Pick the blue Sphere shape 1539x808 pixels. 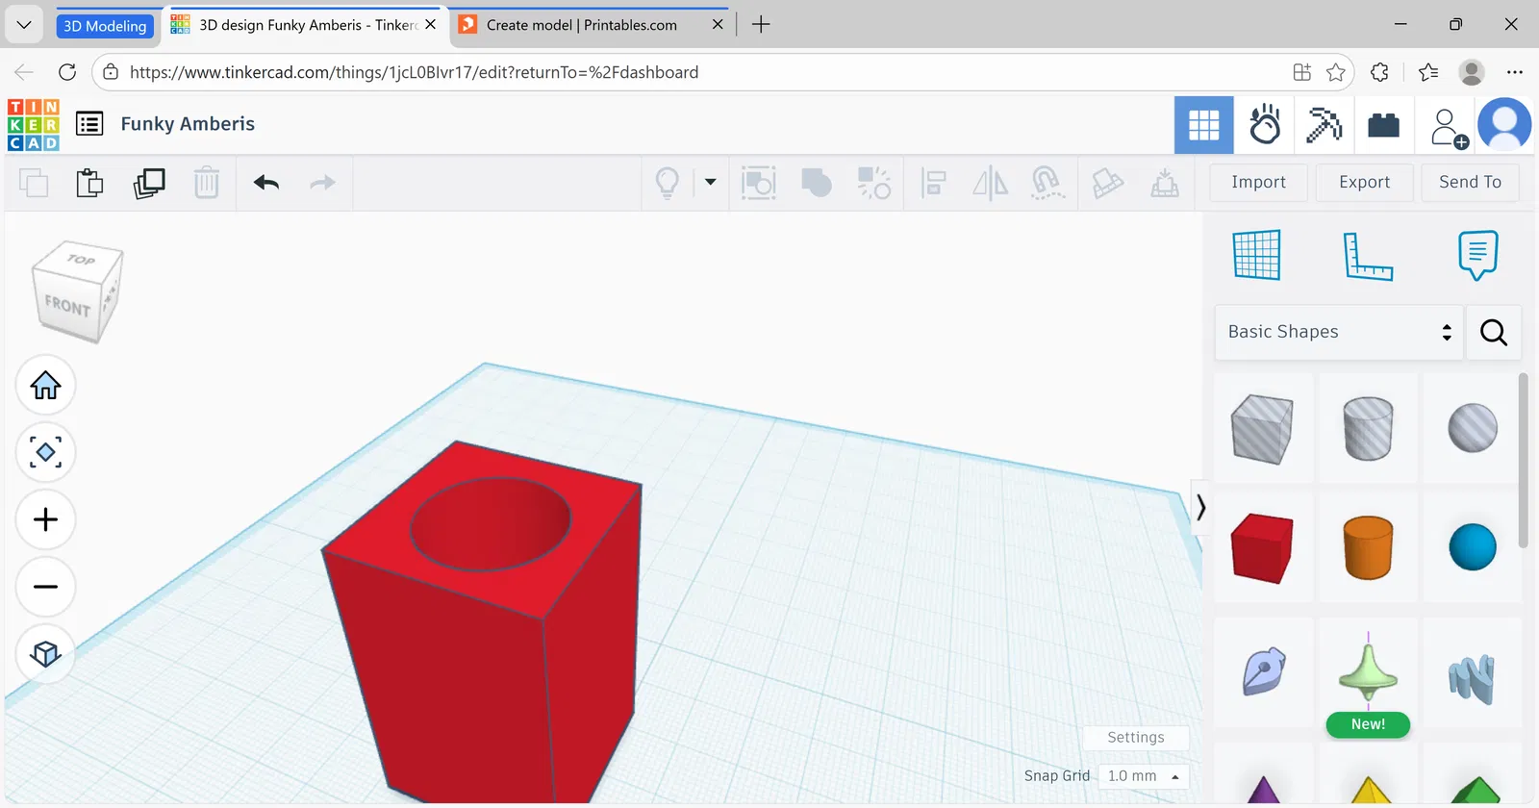(1473, 548)
